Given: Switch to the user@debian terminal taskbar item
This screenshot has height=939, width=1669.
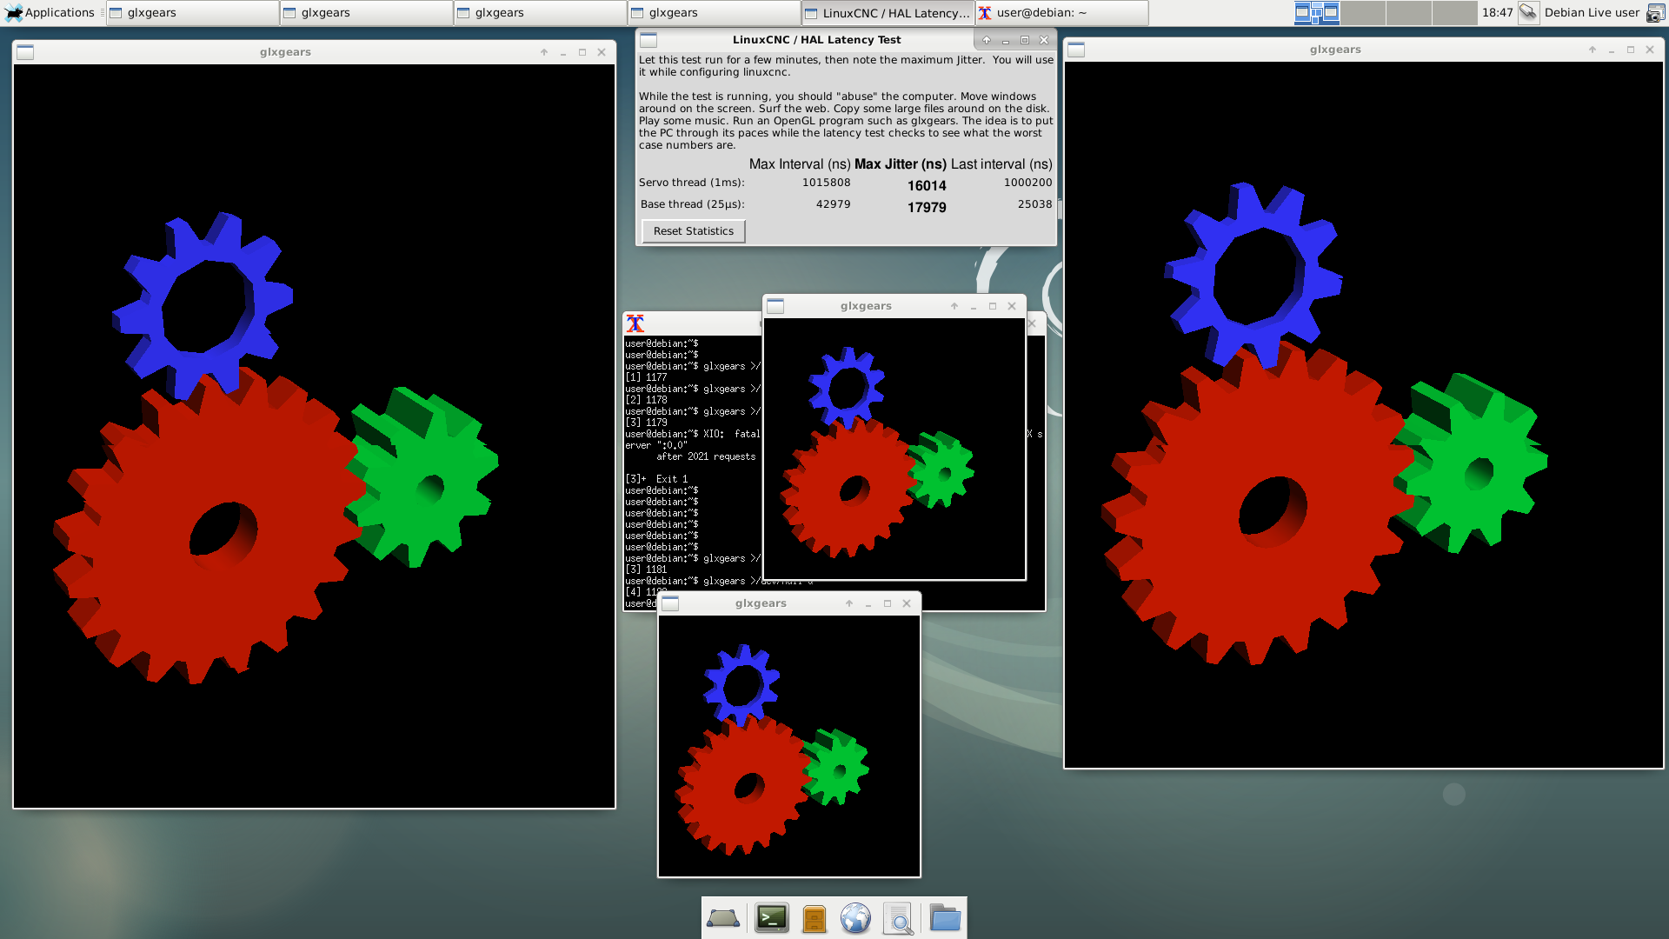Looking at the screenshot, I should pyautogui.click(x=1061, y=12).
